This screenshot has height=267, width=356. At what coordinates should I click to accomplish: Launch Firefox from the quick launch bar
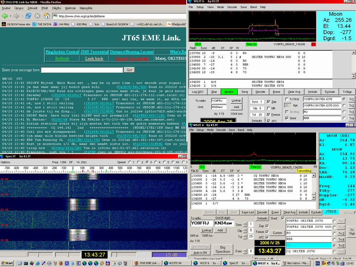pyautogui.click(x=61, y=263)
